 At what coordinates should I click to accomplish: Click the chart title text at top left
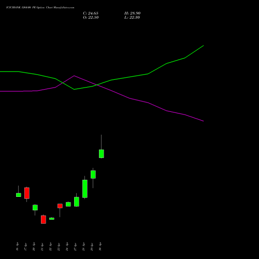click(x=40, y=8)
